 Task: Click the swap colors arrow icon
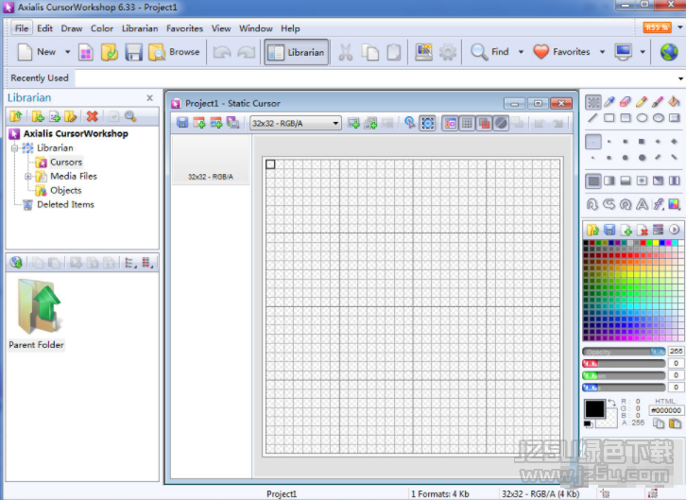click(x=611, y=402)
